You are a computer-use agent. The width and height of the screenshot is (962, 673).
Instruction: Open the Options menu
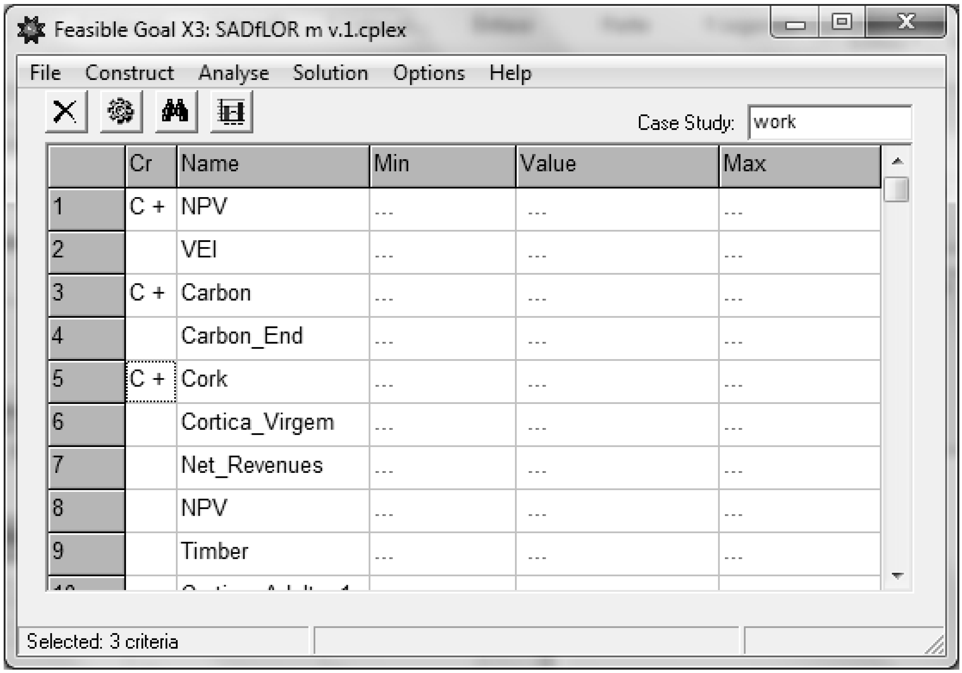429,73
